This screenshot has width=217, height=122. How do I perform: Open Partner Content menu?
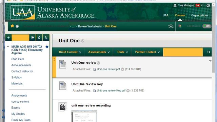147,52
